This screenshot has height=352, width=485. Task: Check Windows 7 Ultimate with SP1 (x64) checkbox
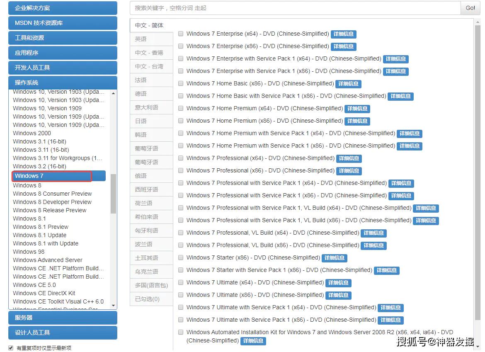(181, 307)
